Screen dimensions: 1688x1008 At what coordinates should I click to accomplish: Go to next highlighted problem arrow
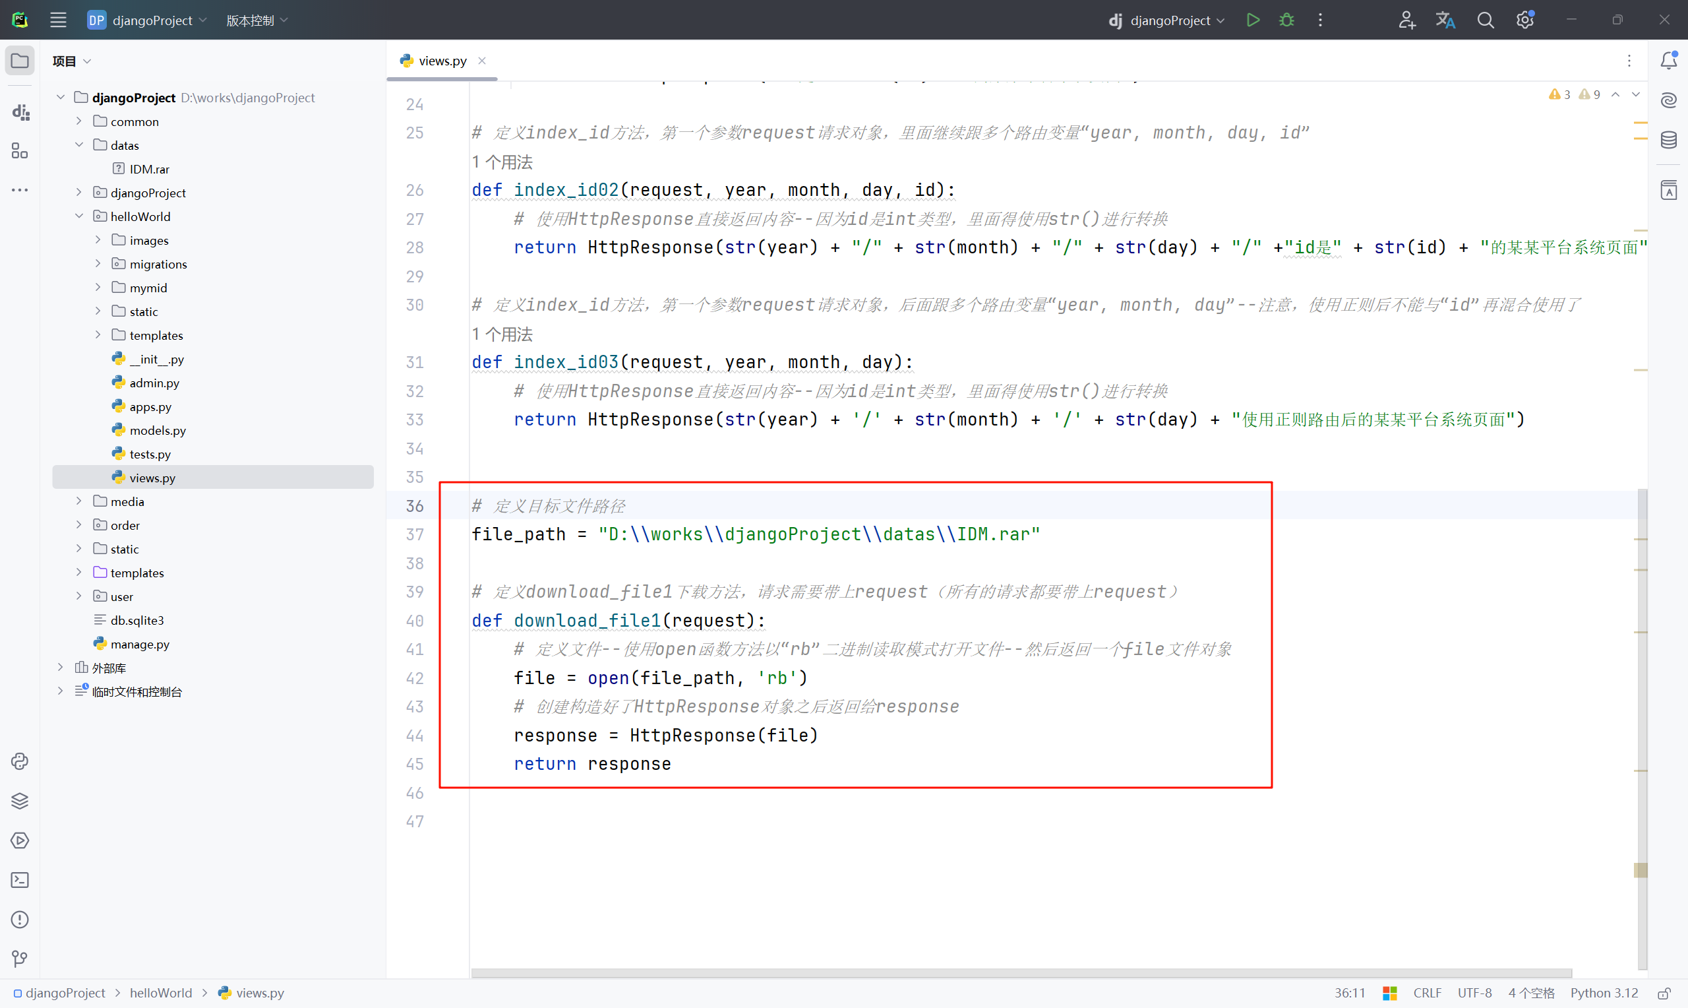[1636, 94]
